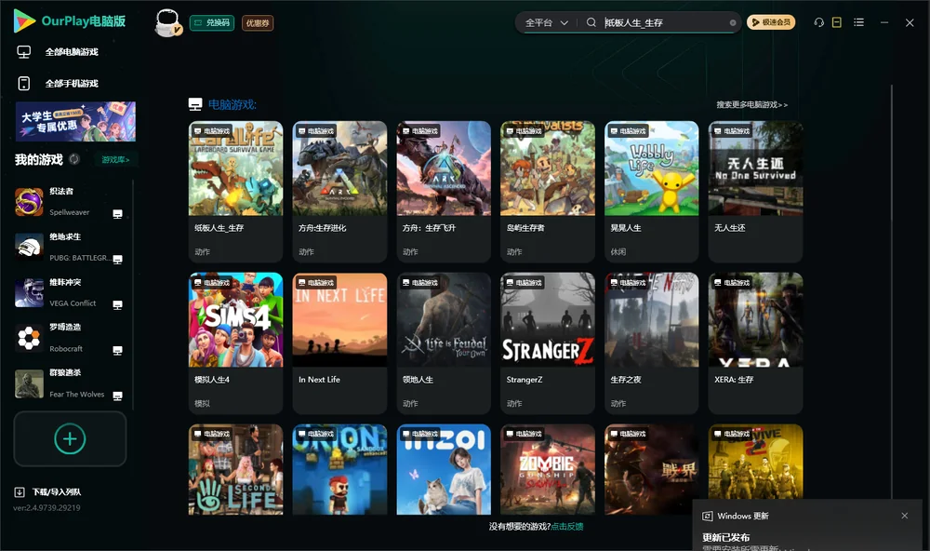Open the inZOI game thumbnail
Viewport: 930px width, 551px height.
click(444, 469)
